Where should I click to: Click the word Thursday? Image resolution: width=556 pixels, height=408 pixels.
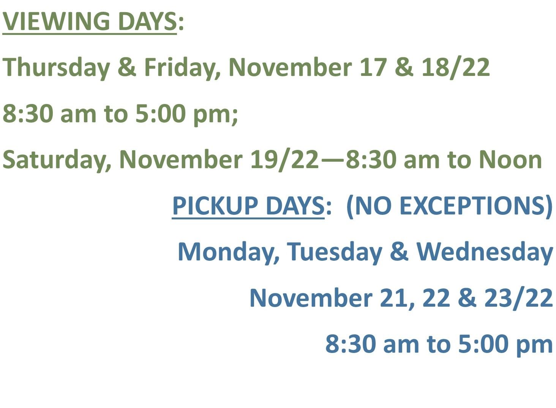(56, 68)
